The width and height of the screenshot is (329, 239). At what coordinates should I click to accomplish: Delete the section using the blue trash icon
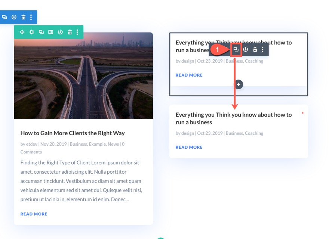click(x=23, y=17)
